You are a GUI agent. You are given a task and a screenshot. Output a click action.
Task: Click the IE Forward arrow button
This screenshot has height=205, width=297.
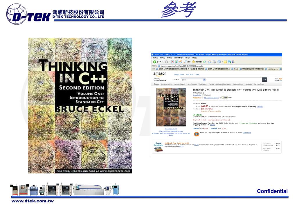click(166, 62)
